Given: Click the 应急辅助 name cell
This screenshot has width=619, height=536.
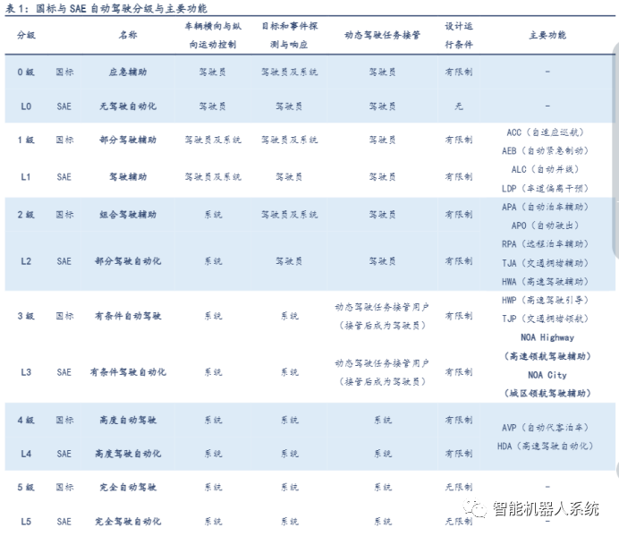Looking at the screenshot, I should (x=128, y=72).
